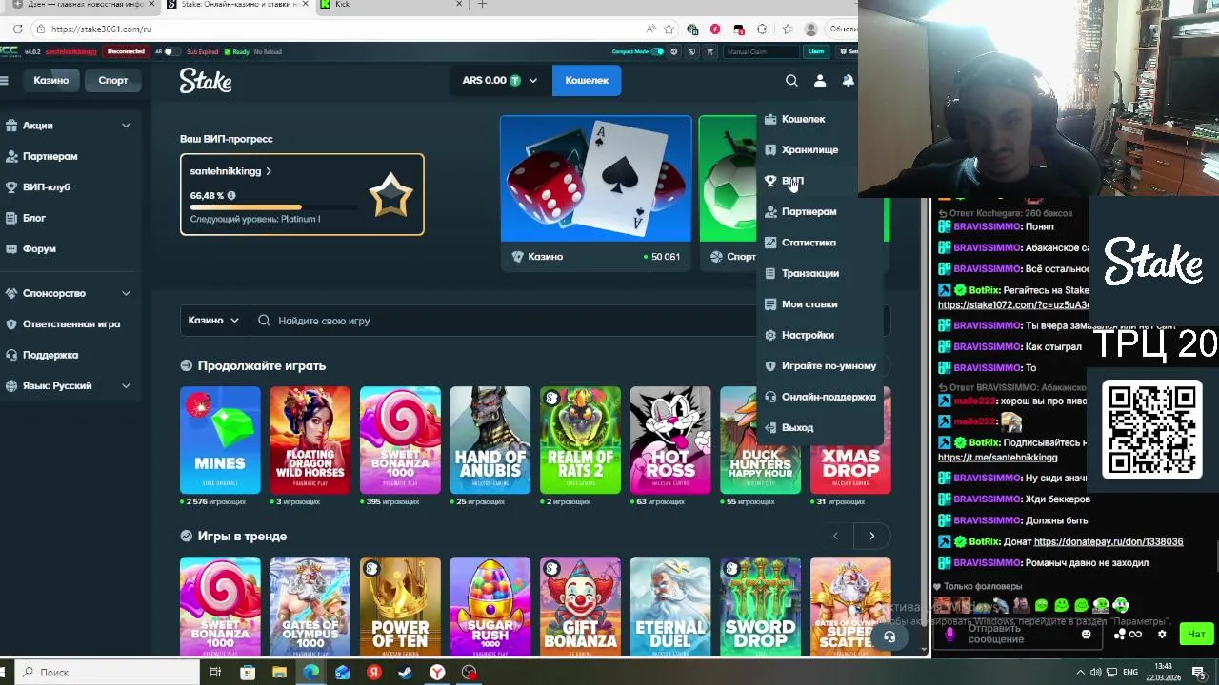Click the green Claim button in extension bar
The height and width of the screenshot is (685, 1219).
pos(815,51)
